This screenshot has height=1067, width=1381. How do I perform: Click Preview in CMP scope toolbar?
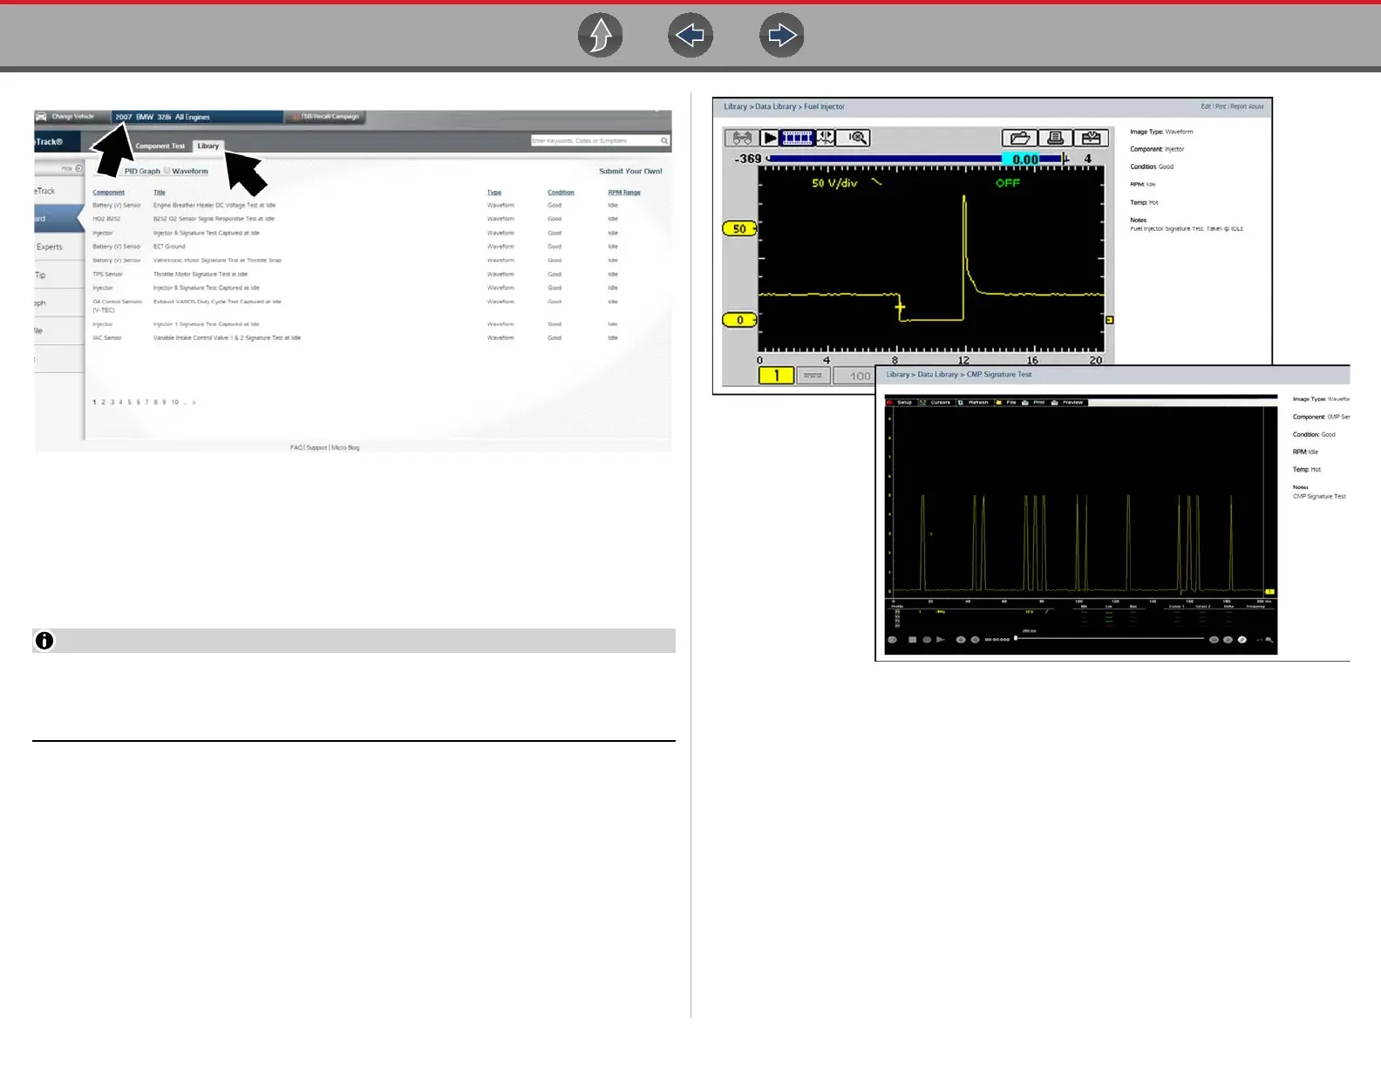click(1072, 403)
